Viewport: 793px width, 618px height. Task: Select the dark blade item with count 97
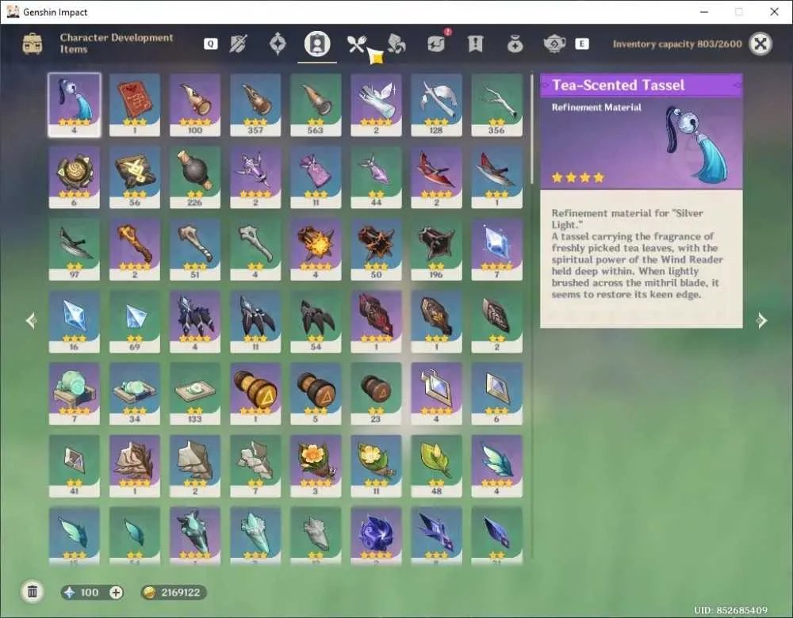pos(75,250)
